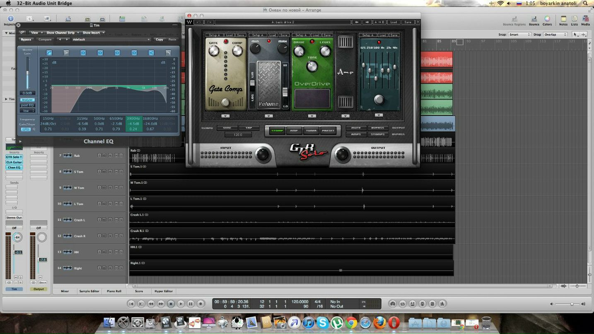This screenshot has width=594, height=334.
Task: Open the Snap mode dropdown set to Smart
Action: click(x=519, y=35)
